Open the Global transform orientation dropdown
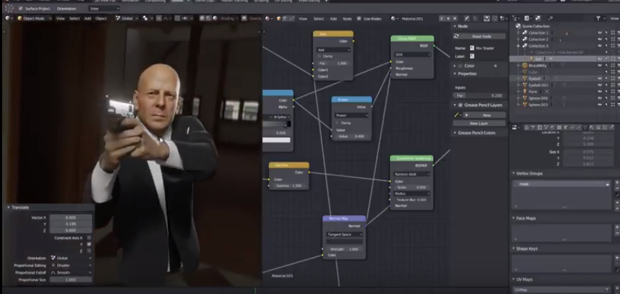Viewport: 620px width, 294px height. point(128,18)
